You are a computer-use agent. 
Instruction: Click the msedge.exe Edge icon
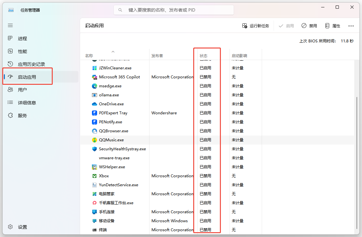[x=95, y=86]
